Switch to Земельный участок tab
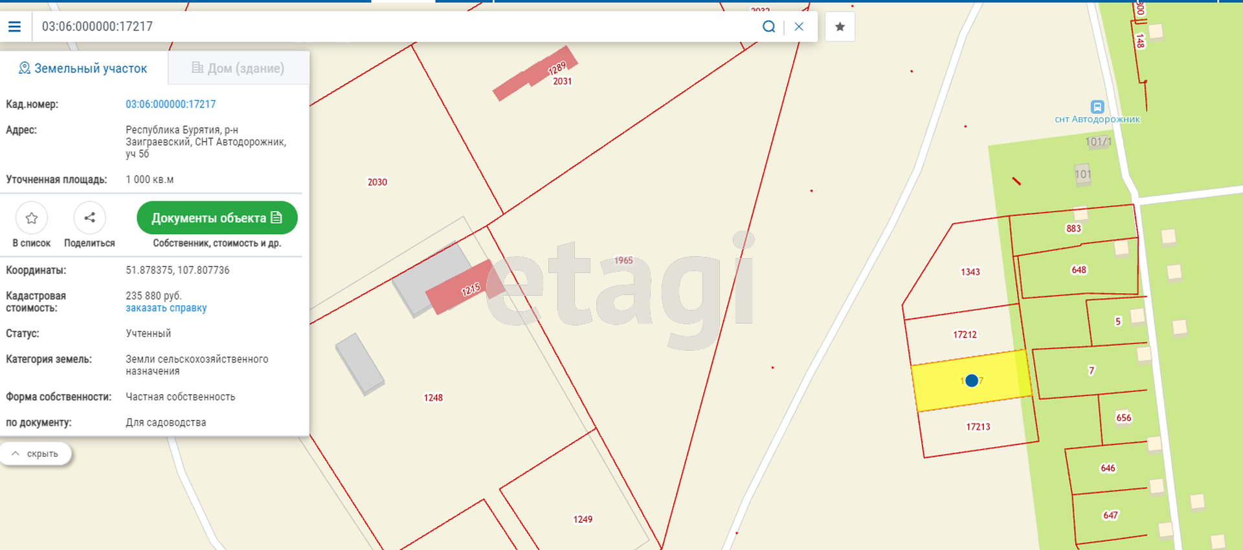Screen dimensions: 1243x550 [84, 68]
